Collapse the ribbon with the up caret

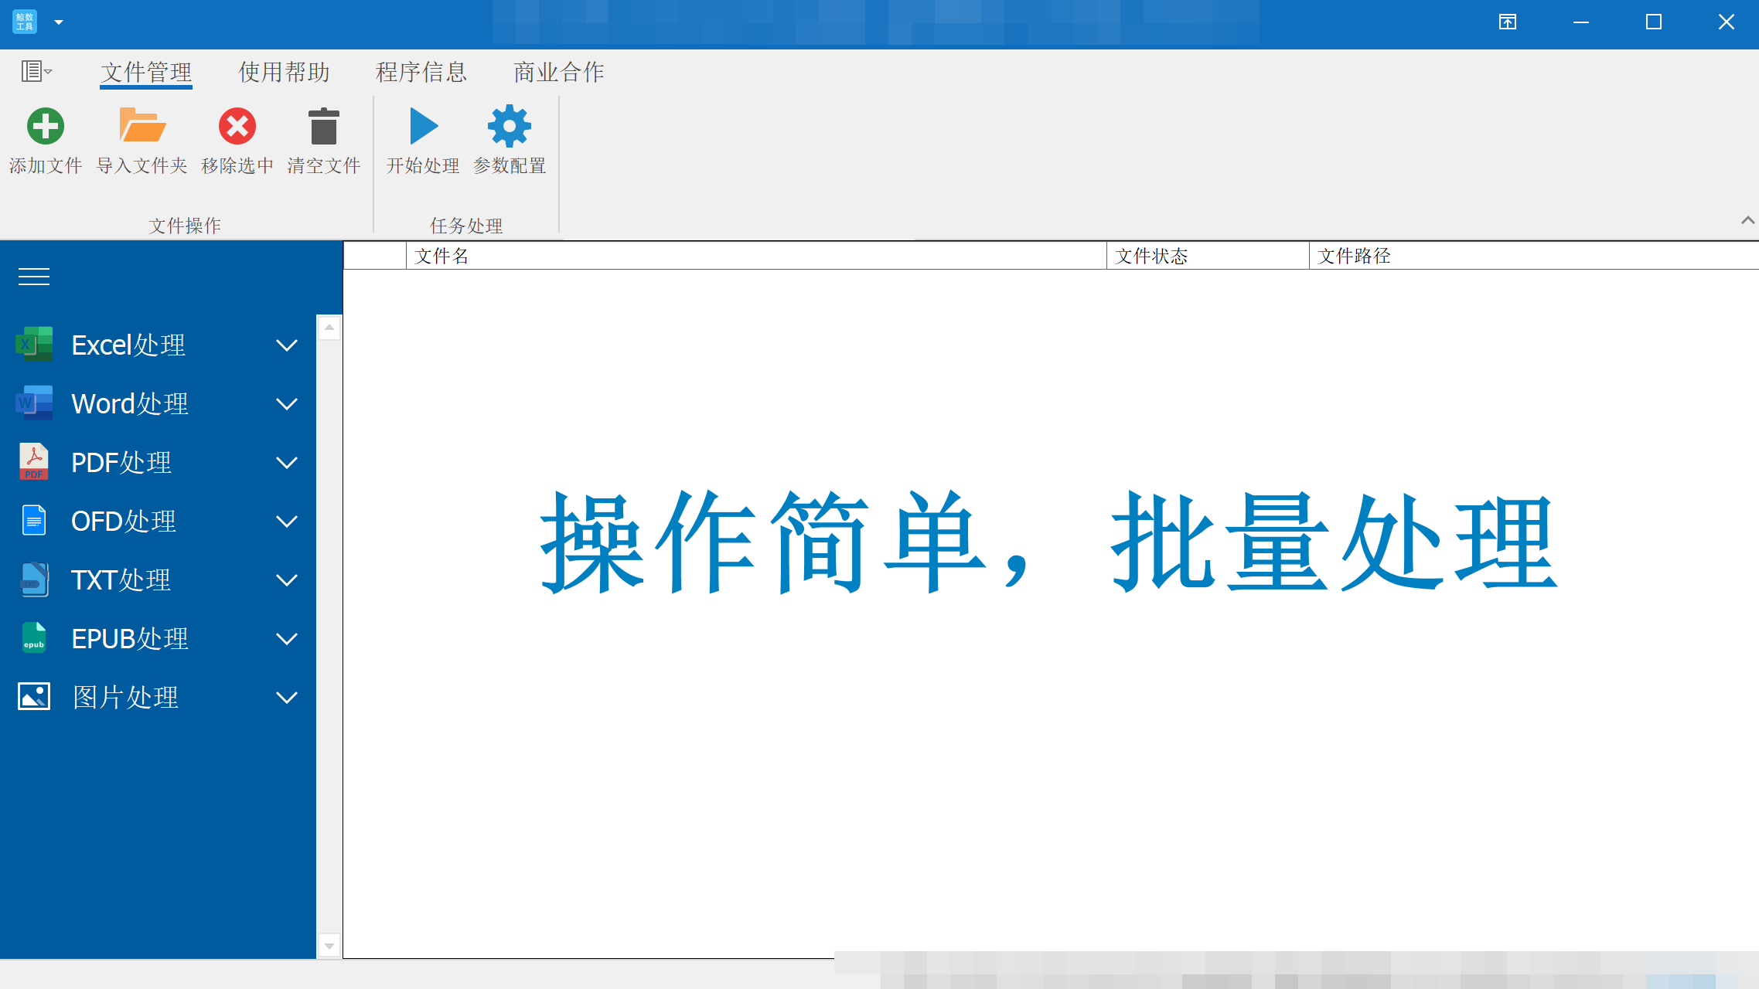(x=1747, y=220)
